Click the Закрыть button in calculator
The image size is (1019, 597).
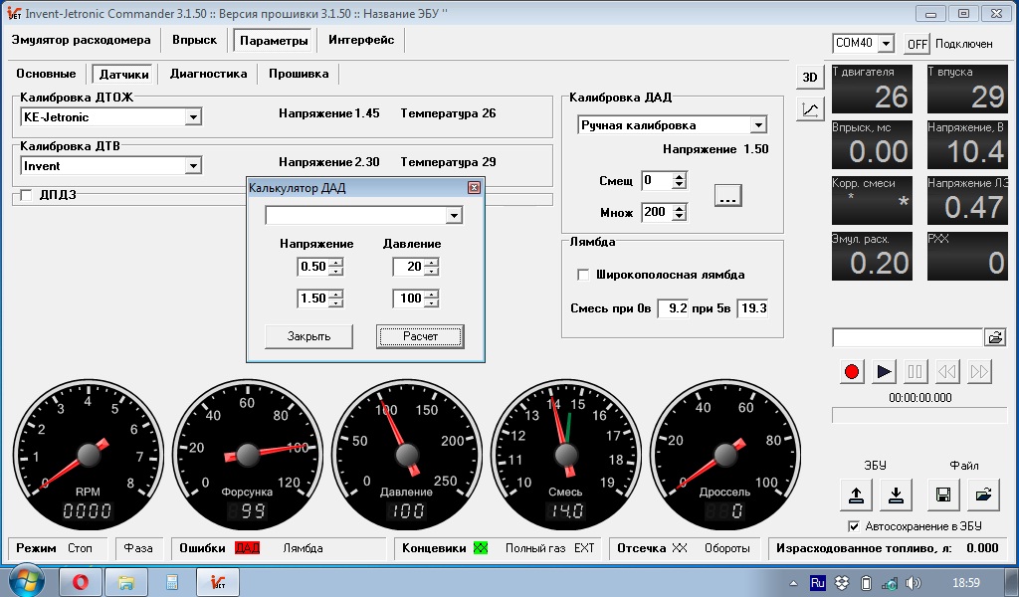pyautogui.click(x=308, y=336)
